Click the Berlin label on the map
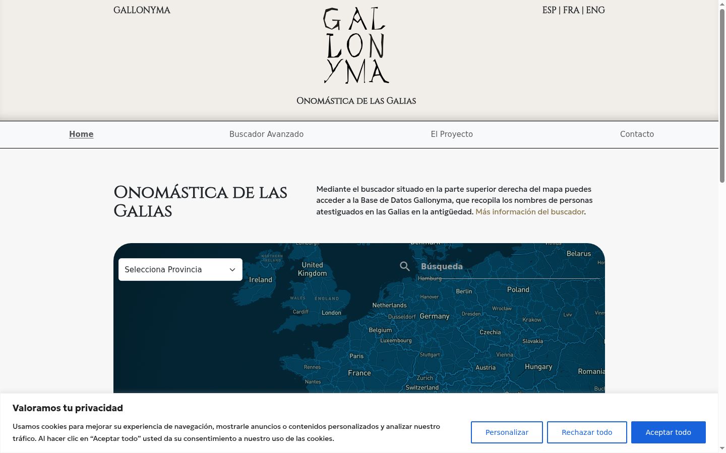 click(464, 291)
